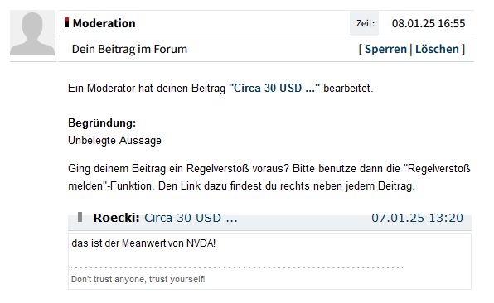
Task: Click the Zeit label cell
Action: 365,23
